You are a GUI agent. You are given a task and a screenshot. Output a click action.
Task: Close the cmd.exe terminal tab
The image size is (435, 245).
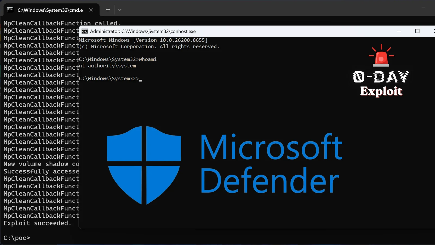pos(91,10)
